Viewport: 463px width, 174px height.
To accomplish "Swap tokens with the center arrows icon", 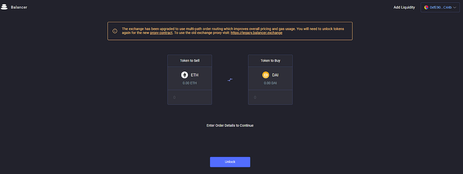I will pos(230,80).
